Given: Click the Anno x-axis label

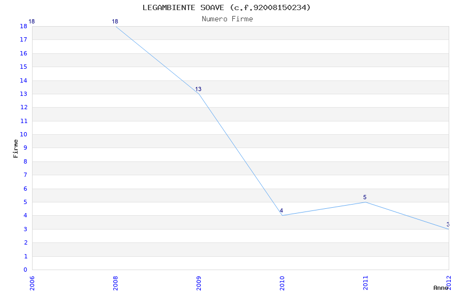Looking at the screenshot, I should coord(440,288).
